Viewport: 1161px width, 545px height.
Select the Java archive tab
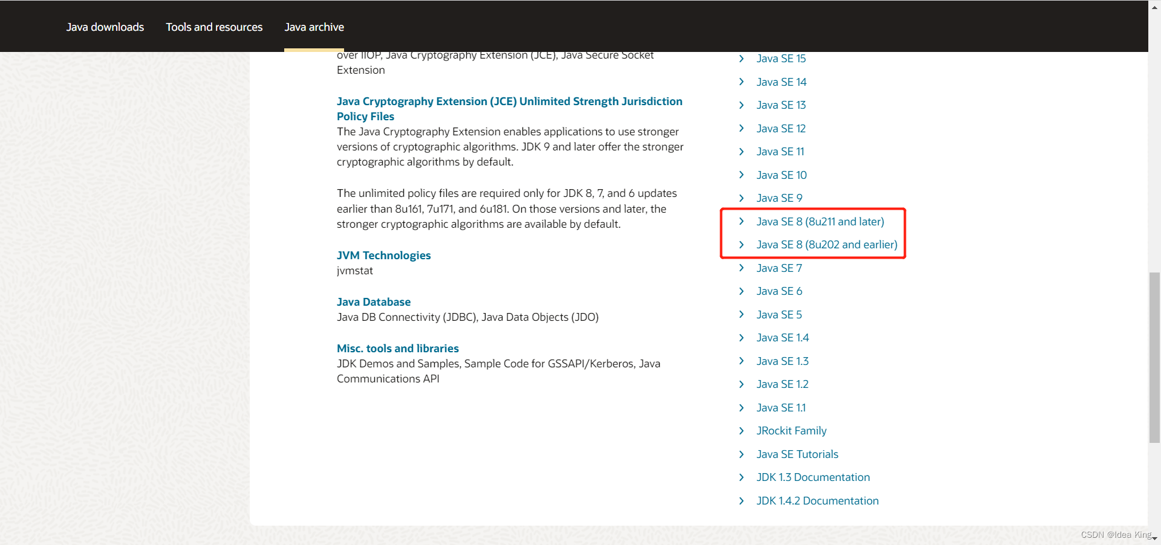[x=314, y=27]
